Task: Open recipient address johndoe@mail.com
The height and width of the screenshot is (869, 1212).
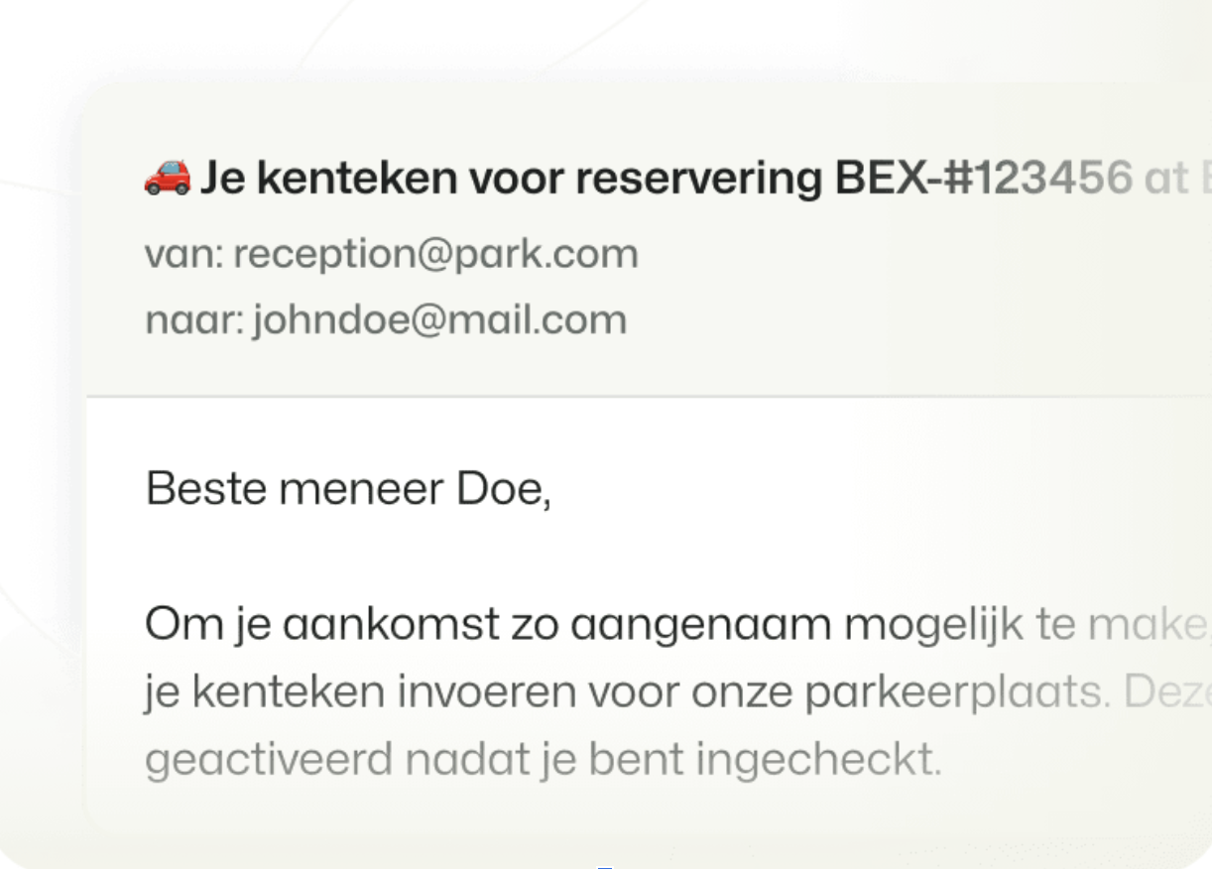Action: coord(439,320)
